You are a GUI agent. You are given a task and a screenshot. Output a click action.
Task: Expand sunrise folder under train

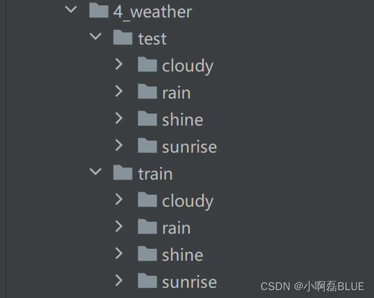pos(119,281)
